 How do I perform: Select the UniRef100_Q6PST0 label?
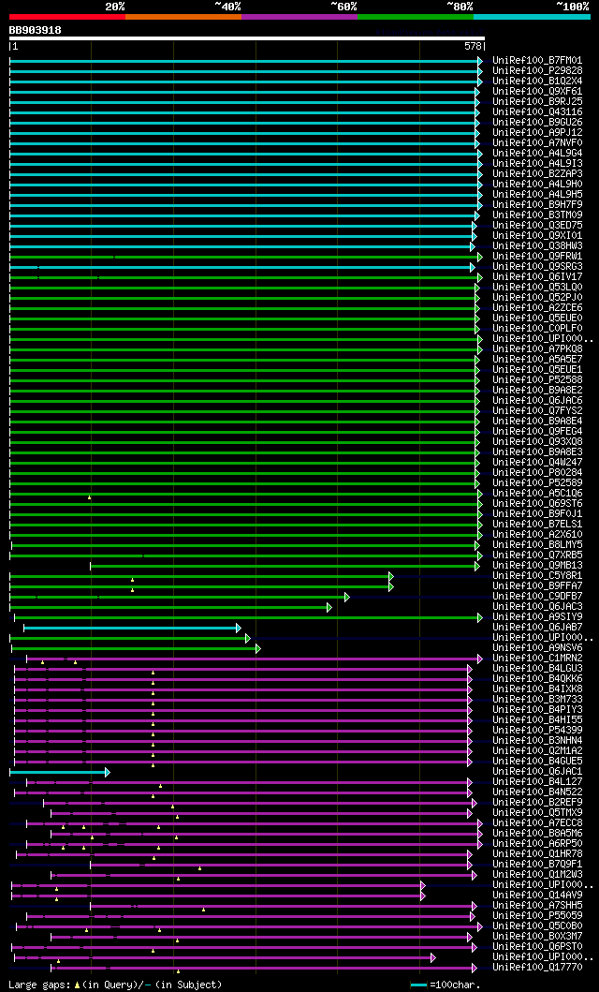coord(537,947)
